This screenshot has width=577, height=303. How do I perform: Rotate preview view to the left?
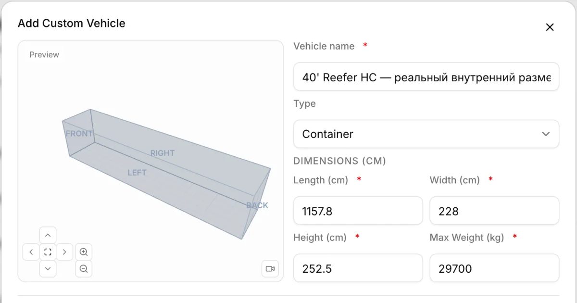(x=31, y=252)
